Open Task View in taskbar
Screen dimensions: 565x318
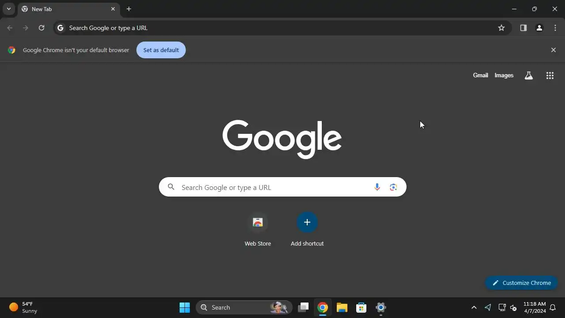pyautogui.click(x=303, y=307)
